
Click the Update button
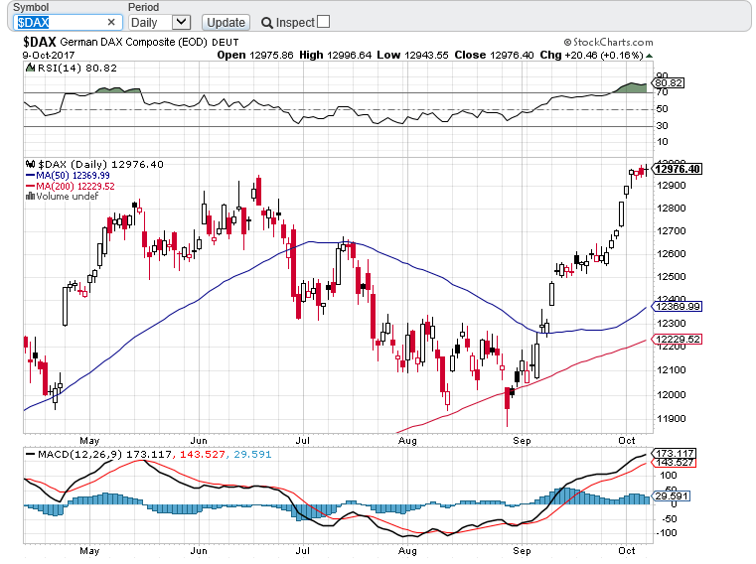[x=226, y=23]
